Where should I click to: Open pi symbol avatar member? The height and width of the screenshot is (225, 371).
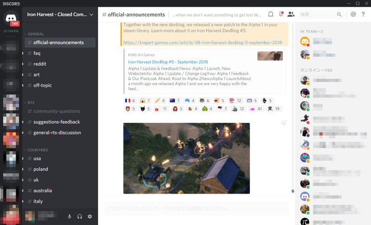[305, 222]
